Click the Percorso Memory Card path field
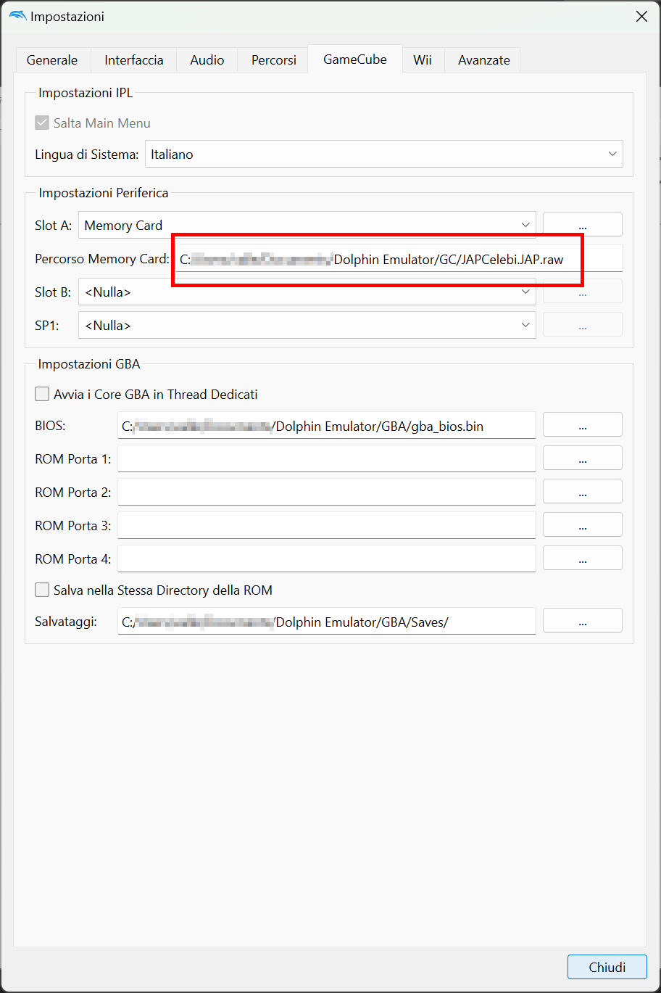 point(399,259)
